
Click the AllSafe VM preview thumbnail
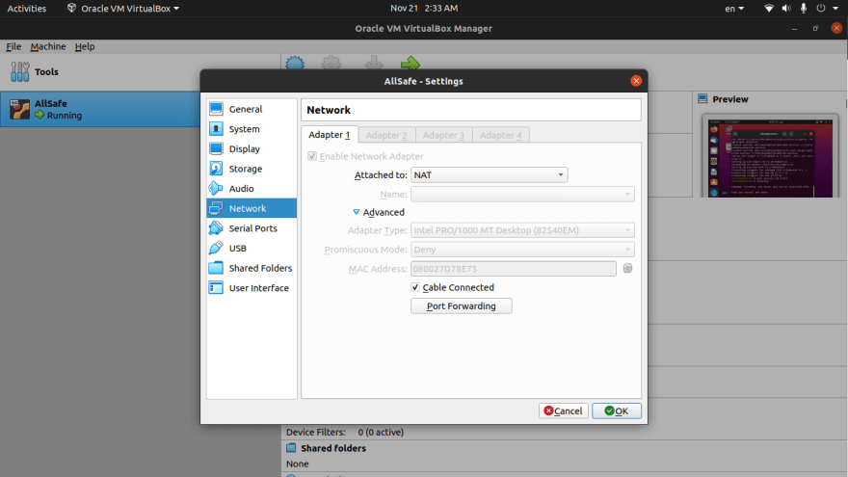coord(770,158)
